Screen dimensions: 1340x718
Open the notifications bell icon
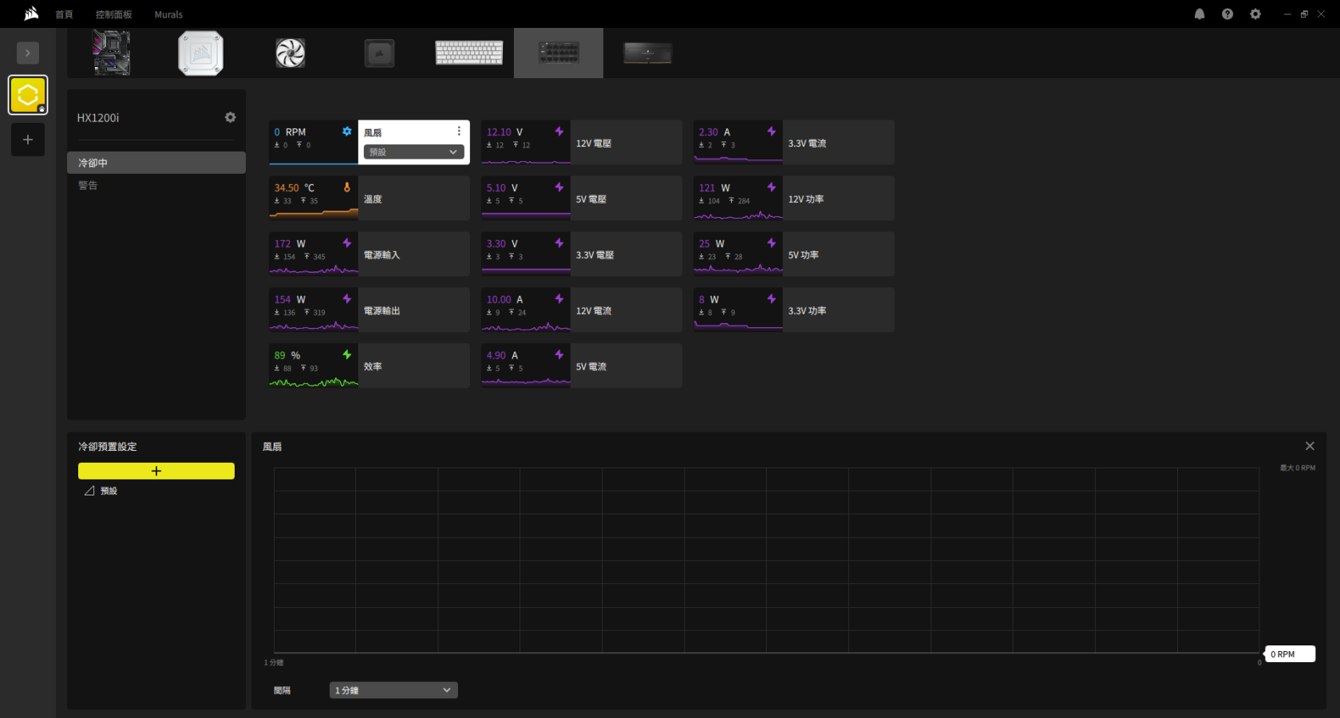(x=1199, y=14)
